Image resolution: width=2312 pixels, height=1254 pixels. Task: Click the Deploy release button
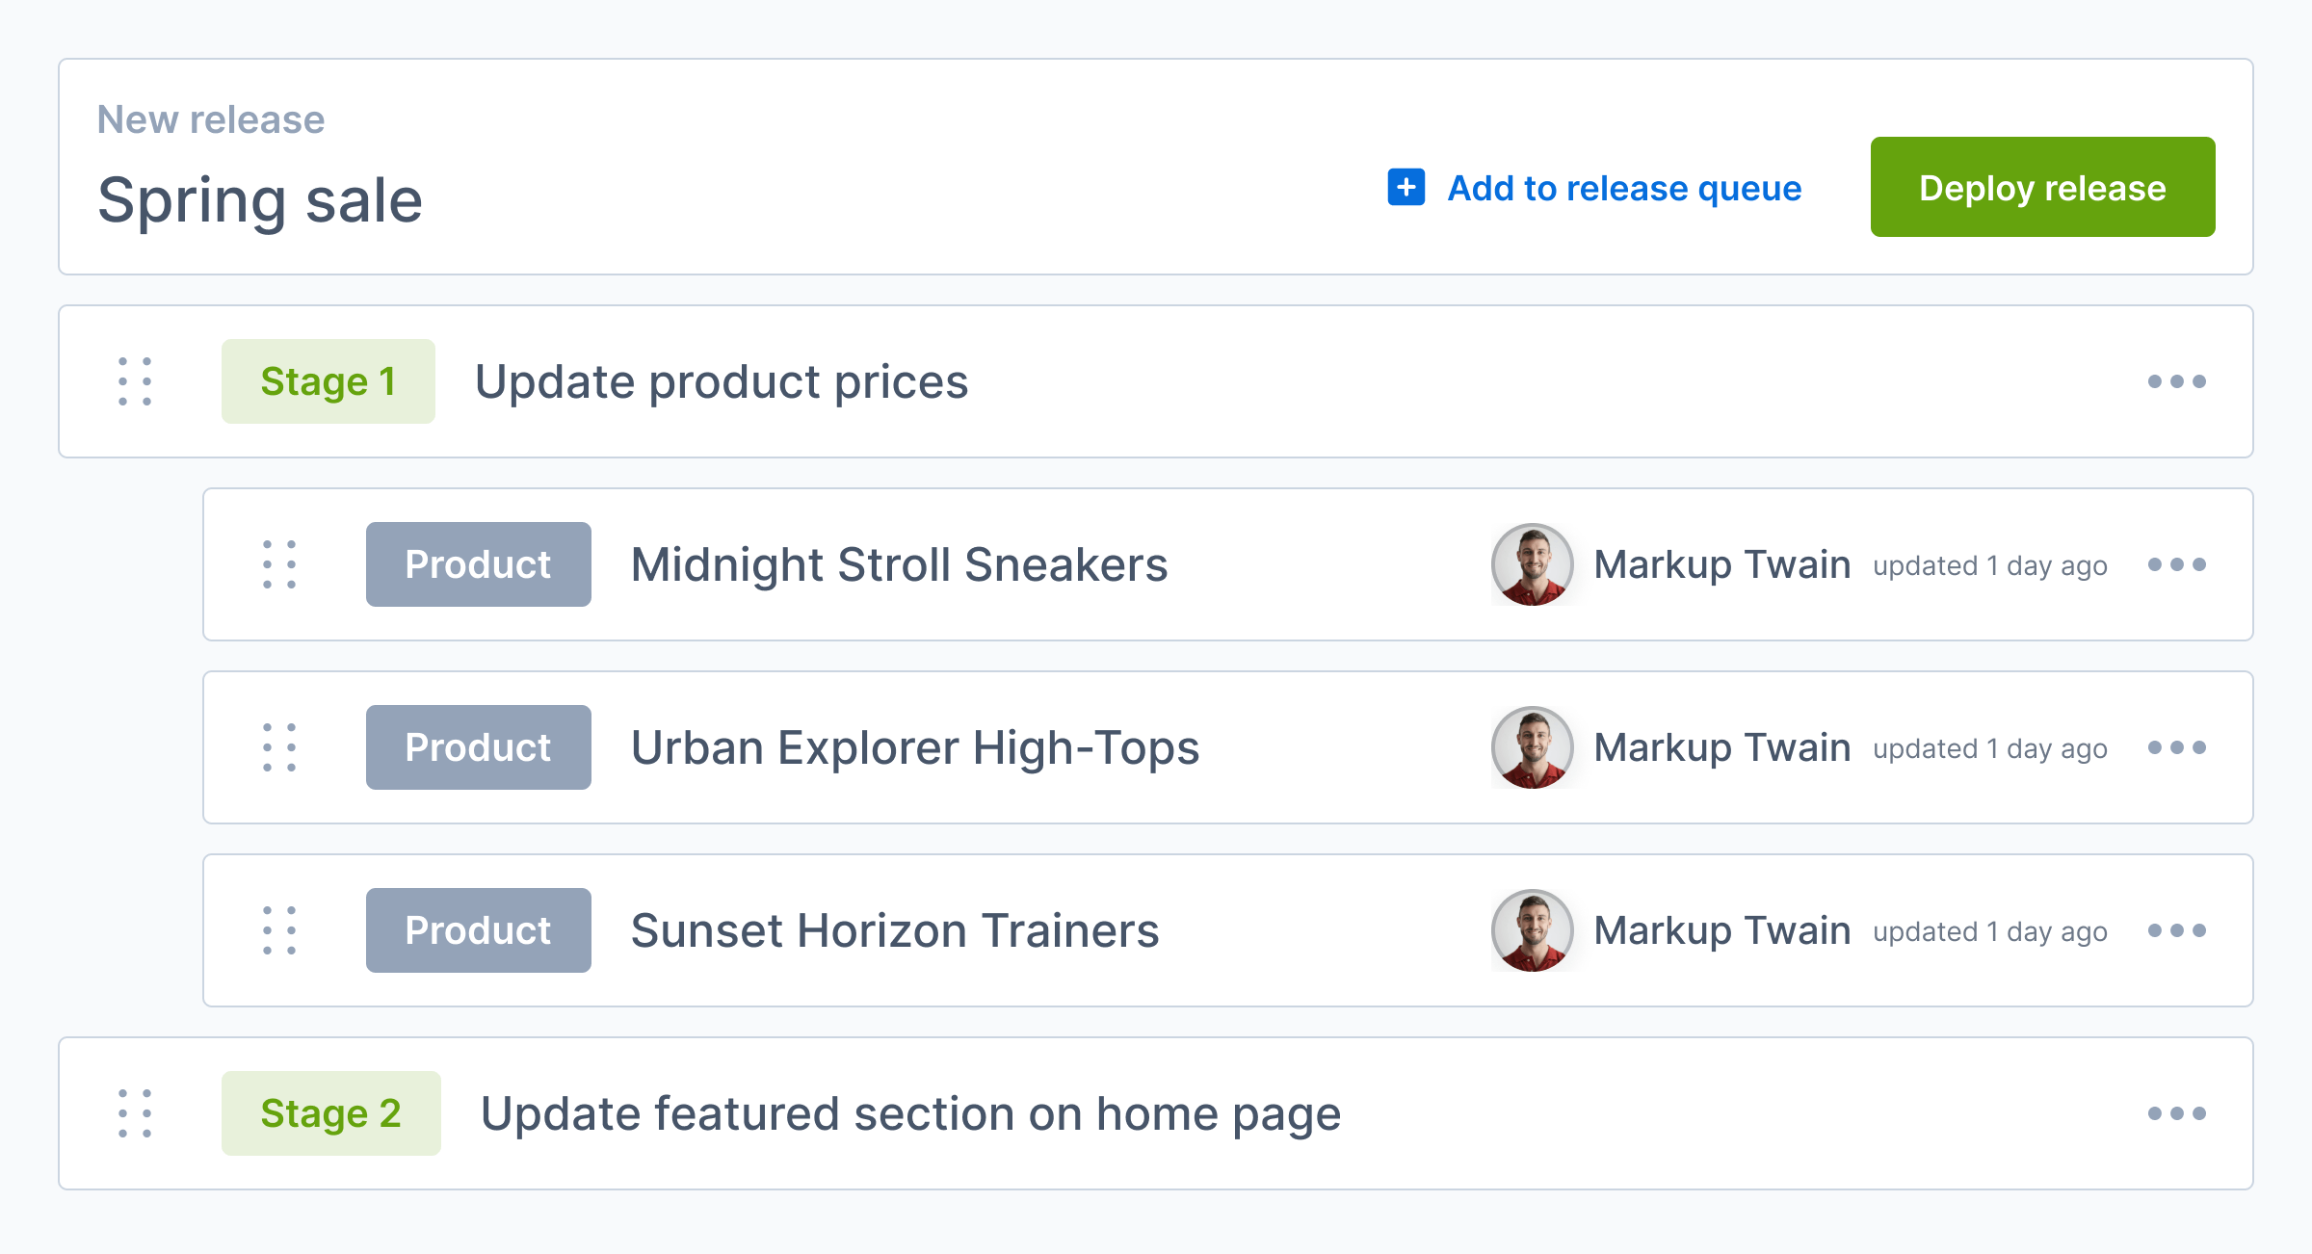point(2042,187)
